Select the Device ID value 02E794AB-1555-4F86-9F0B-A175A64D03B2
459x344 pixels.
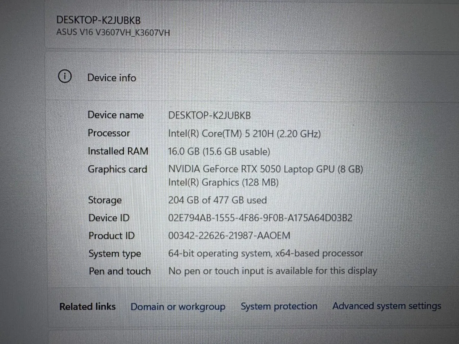(260, 218)
